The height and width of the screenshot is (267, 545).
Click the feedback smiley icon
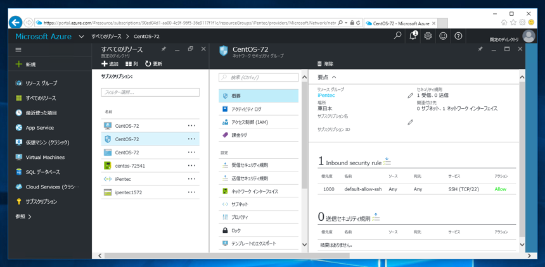click(443, 36)
